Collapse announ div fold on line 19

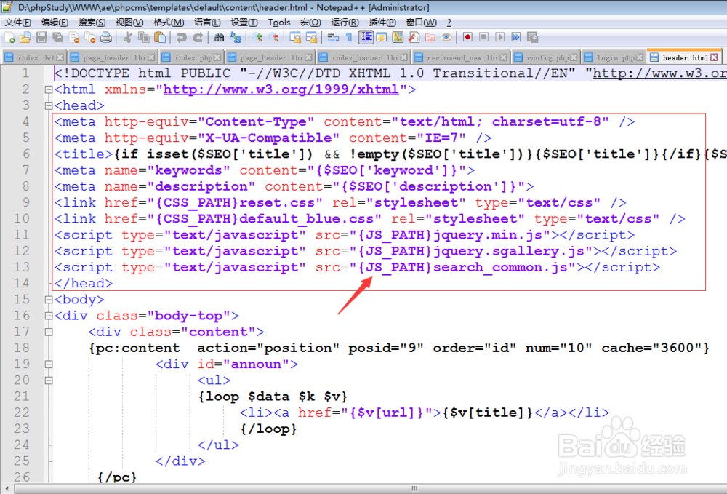point(48,364)
